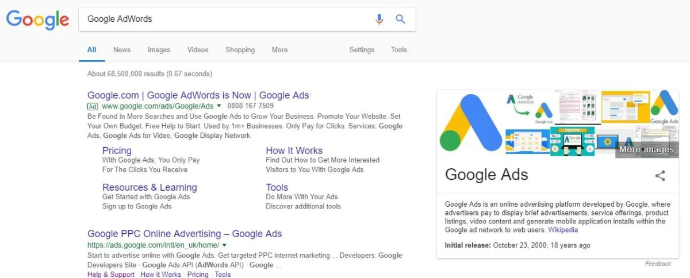Viewport: 690px width, 278px height.
Task: Click the small How it Works sublink at bottom
Action: click(x=161, y=275)
